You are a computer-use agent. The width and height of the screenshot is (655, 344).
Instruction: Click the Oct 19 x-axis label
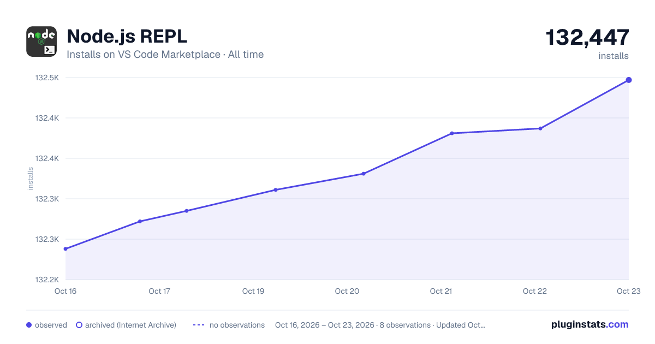253,291
